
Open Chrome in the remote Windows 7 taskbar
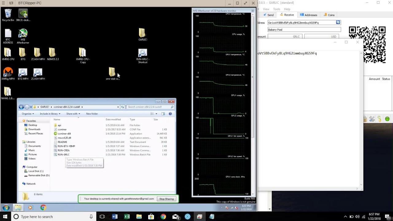(43, 207)
